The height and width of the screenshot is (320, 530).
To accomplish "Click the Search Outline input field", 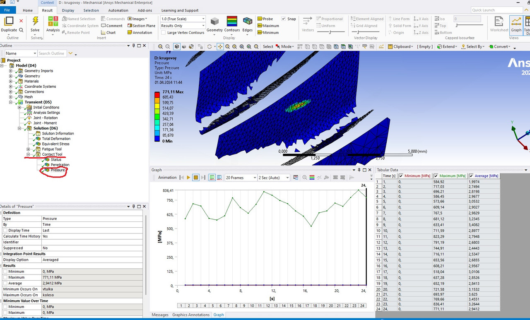I will tap(52, 53).
